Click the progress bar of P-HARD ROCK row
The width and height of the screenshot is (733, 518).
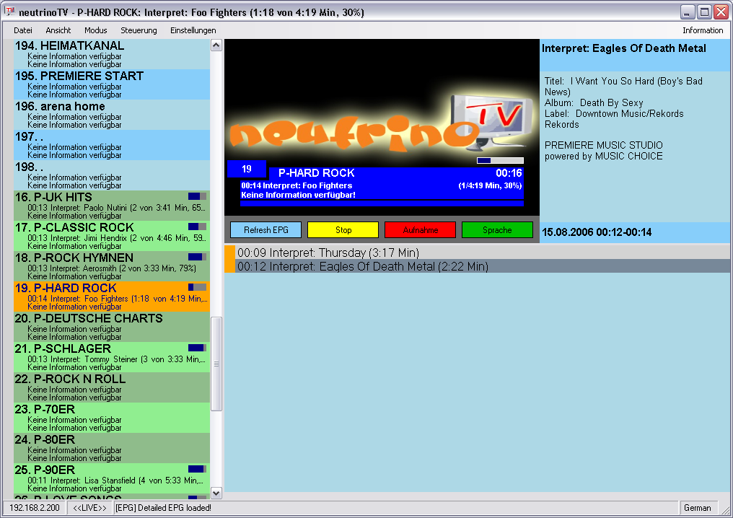pyautogui.click(x=197, y=287)
